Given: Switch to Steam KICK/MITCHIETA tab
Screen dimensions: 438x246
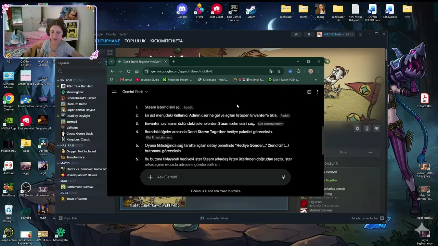Looking at the screenshot, I should coord(167,41).
